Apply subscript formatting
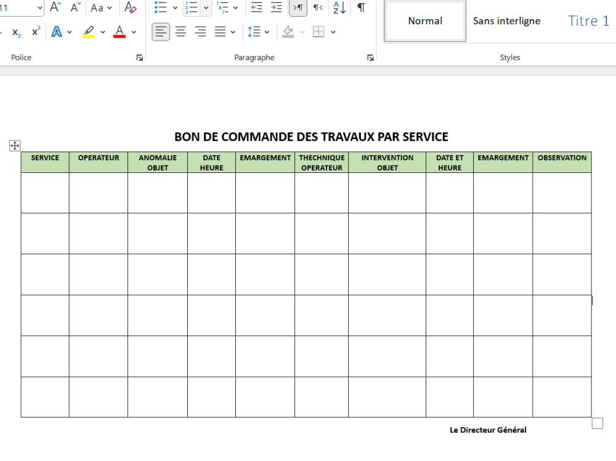This screenshot has height=461, width=616. (16, 32)
